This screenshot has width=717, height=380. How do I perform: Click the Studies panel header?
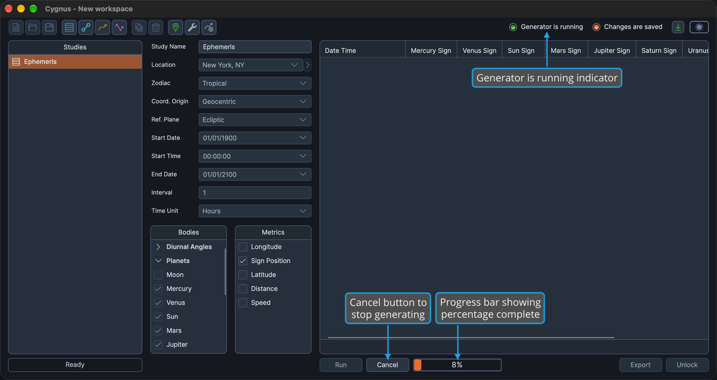pyautogui.click(x=75, y=47)
